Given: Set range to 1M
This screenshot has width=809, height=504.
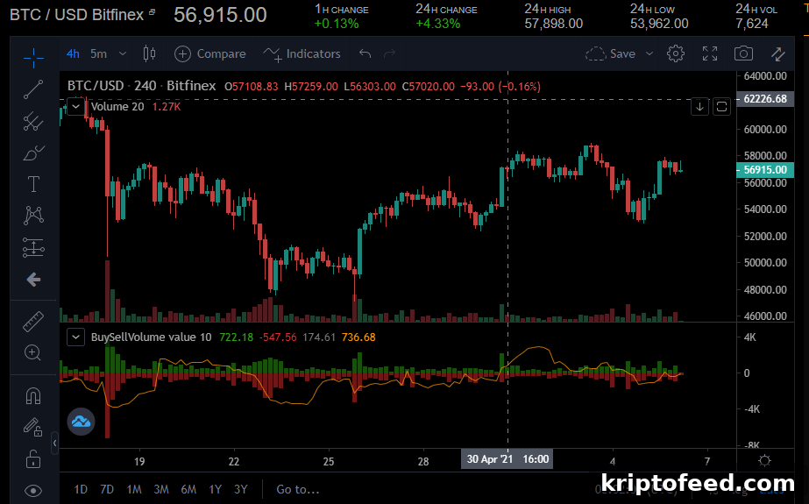Looking at the screenshot, I should click(x=134, y=489).
